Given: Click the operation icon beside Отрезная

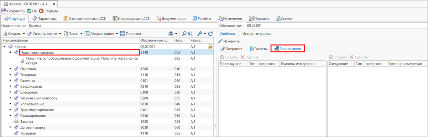Looking at the screenshot, I should click(x=16, y=69).
